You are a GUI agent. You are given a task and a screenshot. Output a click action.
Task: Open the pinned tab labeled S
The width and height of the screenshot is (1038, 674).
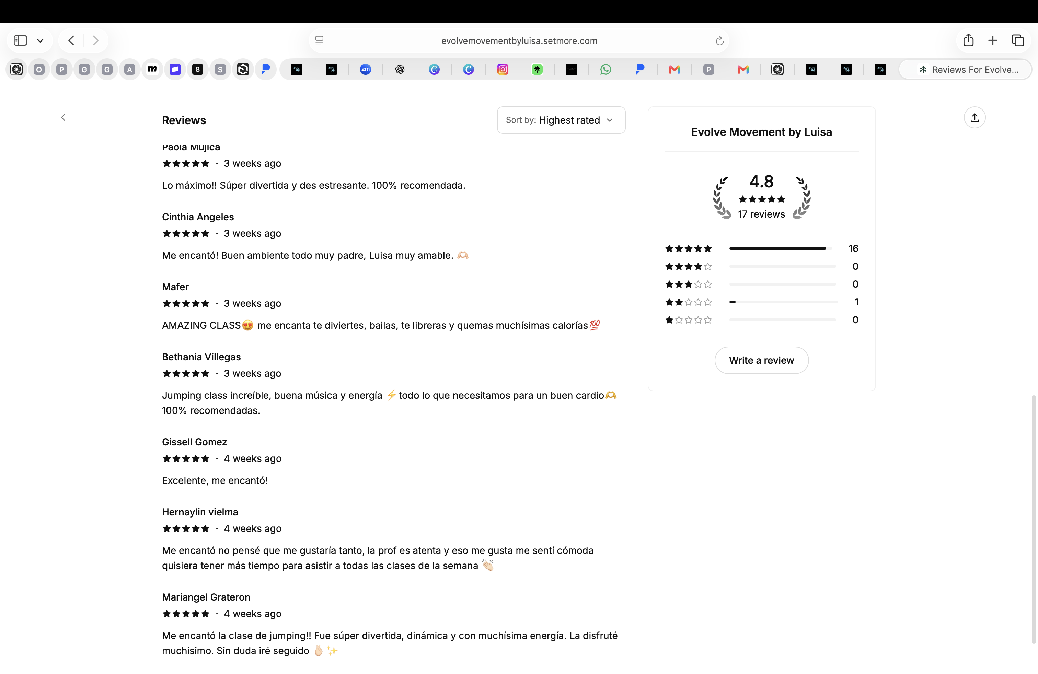pos(220,69)
